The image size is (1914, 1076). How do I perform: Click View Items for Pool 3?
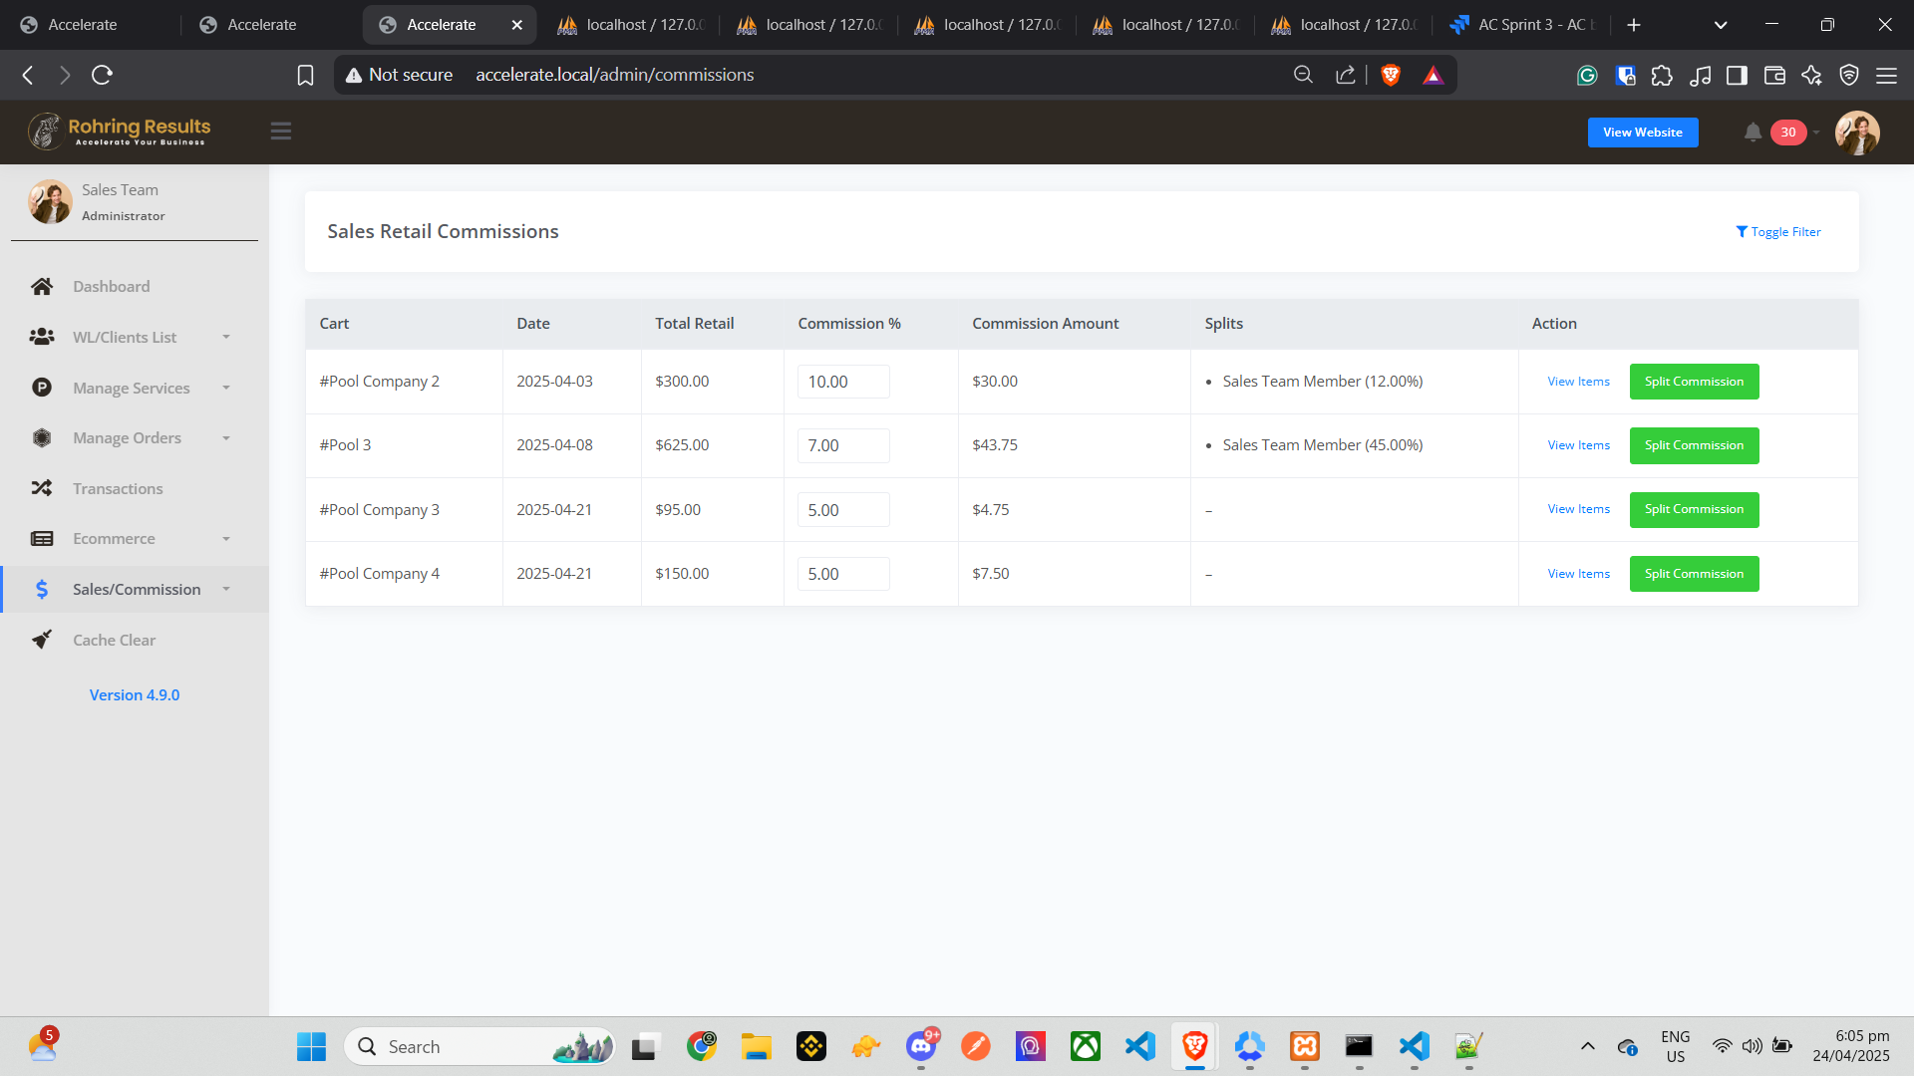point(1578,445)
